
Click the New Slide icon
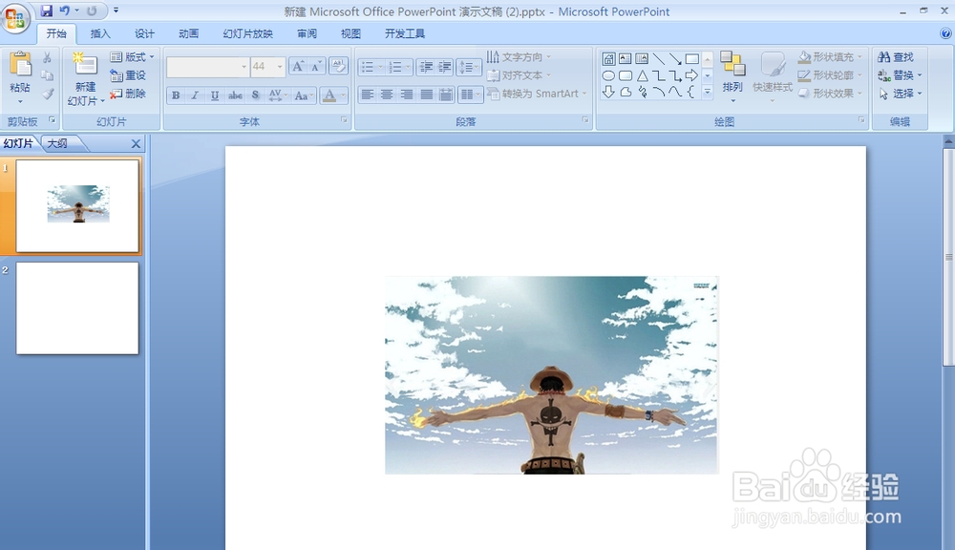(85, 64)
